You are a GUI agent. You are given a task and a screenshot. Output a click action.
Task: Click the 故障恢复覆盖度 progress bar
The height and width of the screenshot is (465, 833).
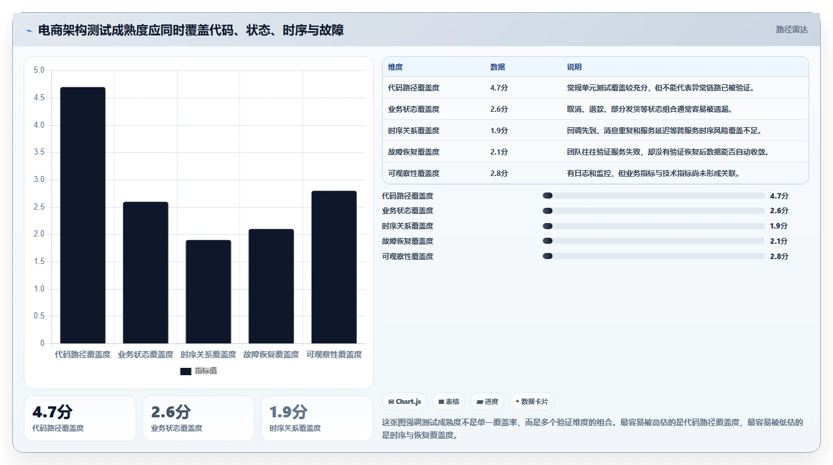[654, 241]
